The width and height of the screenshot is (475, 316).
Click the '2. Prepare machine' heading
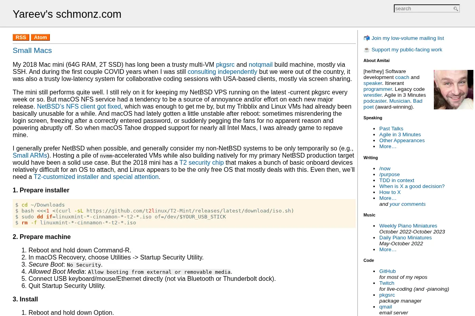coord(42,237)
